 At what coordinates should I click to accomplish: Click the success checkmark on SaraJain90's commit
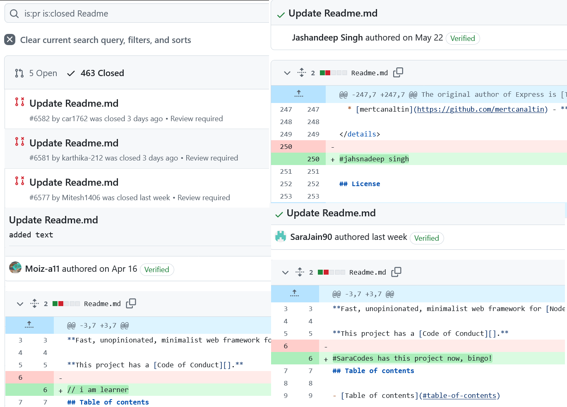(x=279, y=215)
